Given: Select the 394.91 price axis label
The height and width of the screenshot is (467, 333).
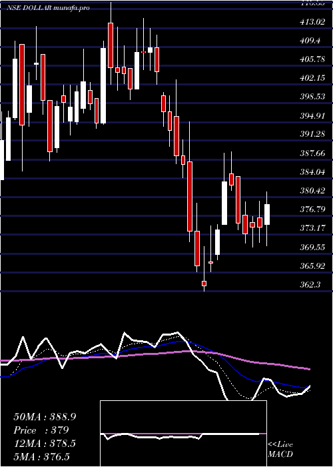Looking at the screenshot, I should coord(312,115).
